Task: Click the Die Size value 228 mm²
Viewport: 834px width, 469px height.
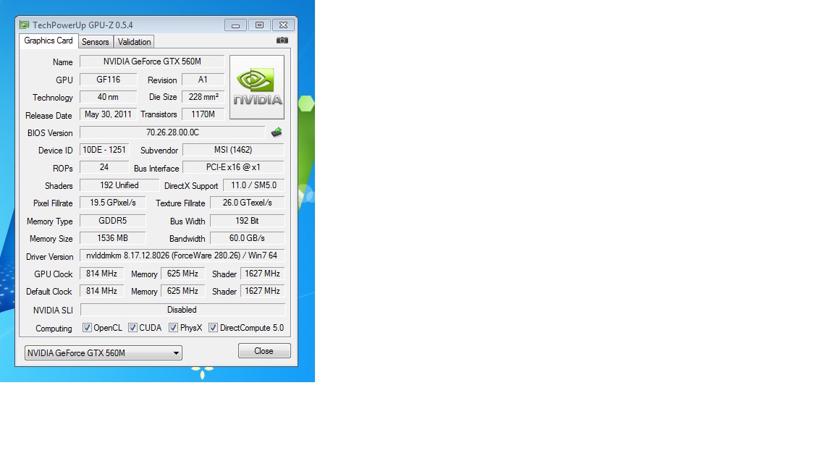Action: pos(203,97)
